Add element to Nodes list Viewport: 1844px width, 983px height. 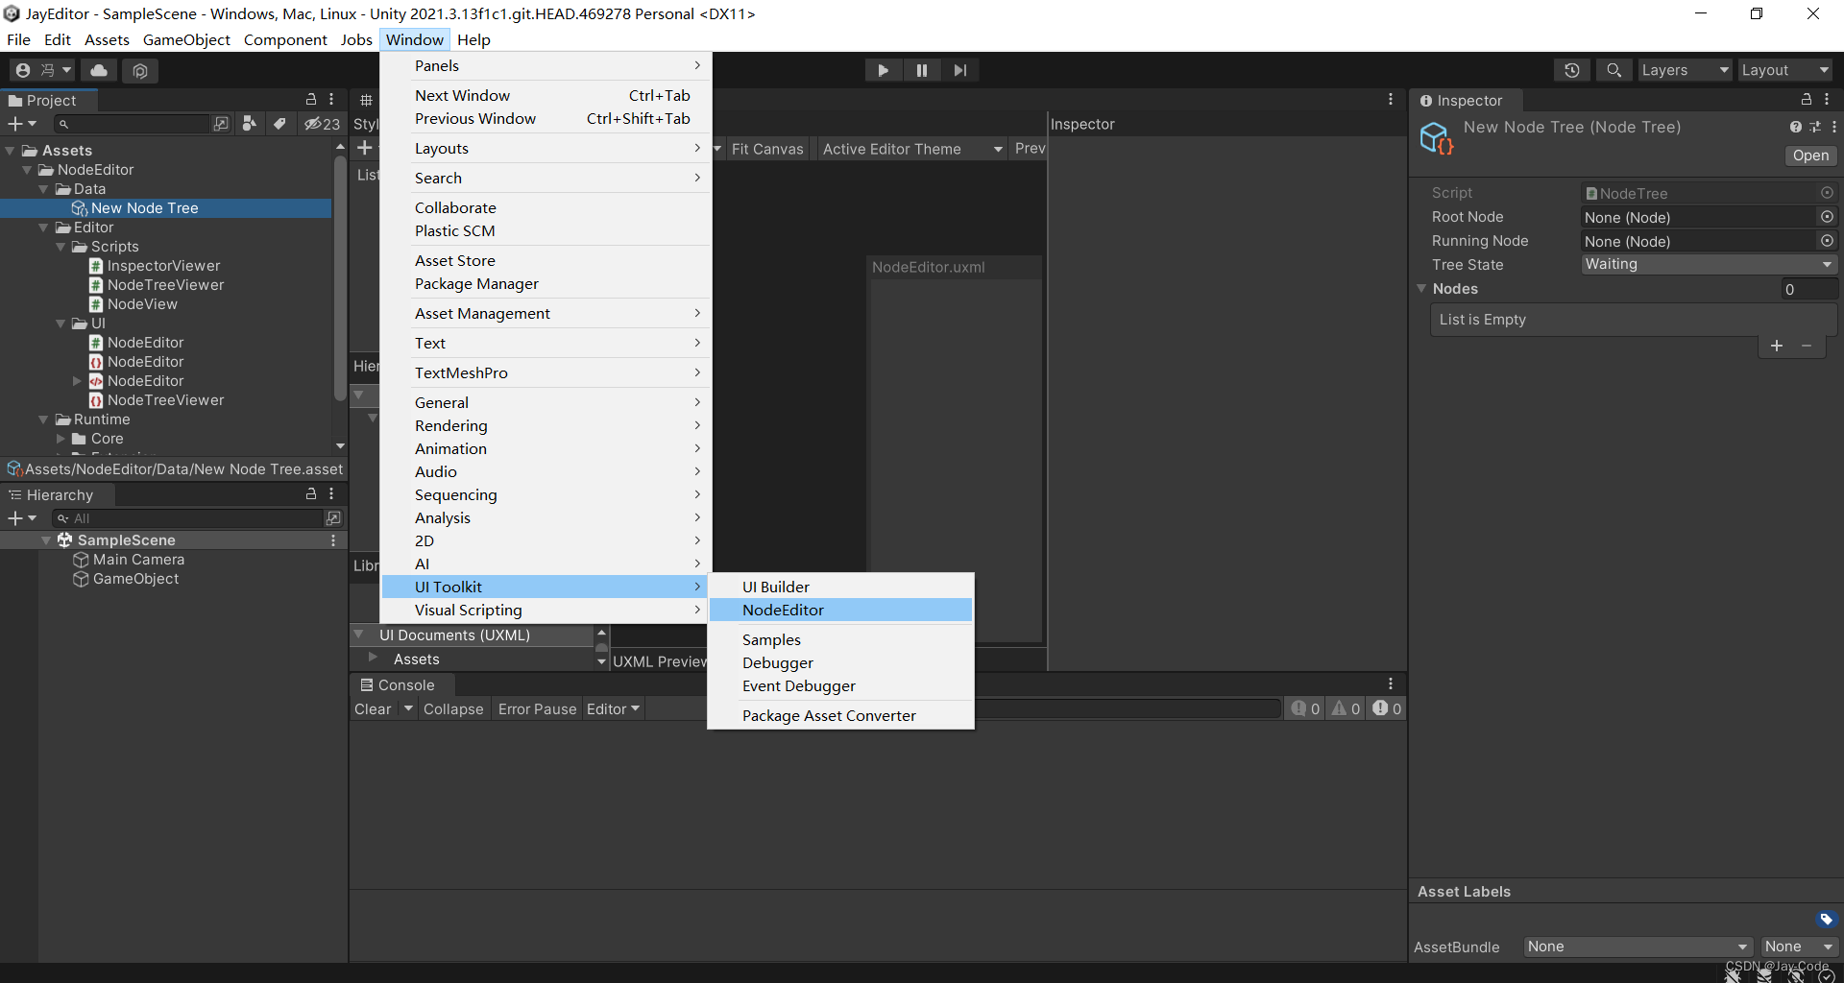tap(1777, 346)
